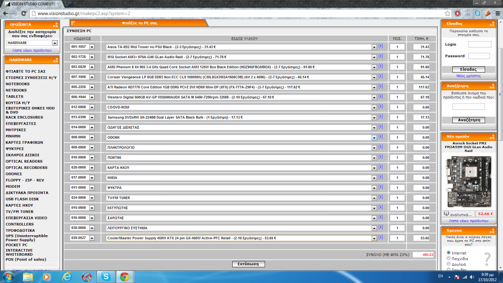Open info [i] for Western Digital 500GB
The height and width of the screenshot is (283, 503).
[381, 96]
